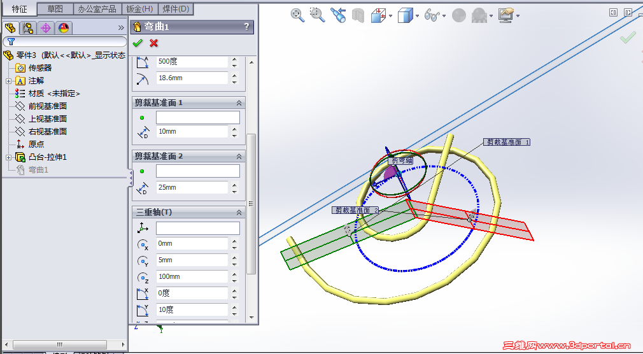Open Display Style dropdown arrow
643x354 pixels.
point(417,16)
